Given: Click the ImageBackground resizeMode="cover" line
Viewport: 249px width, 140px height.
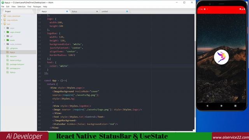Looking at the screenshot, I should pos(76,91).
